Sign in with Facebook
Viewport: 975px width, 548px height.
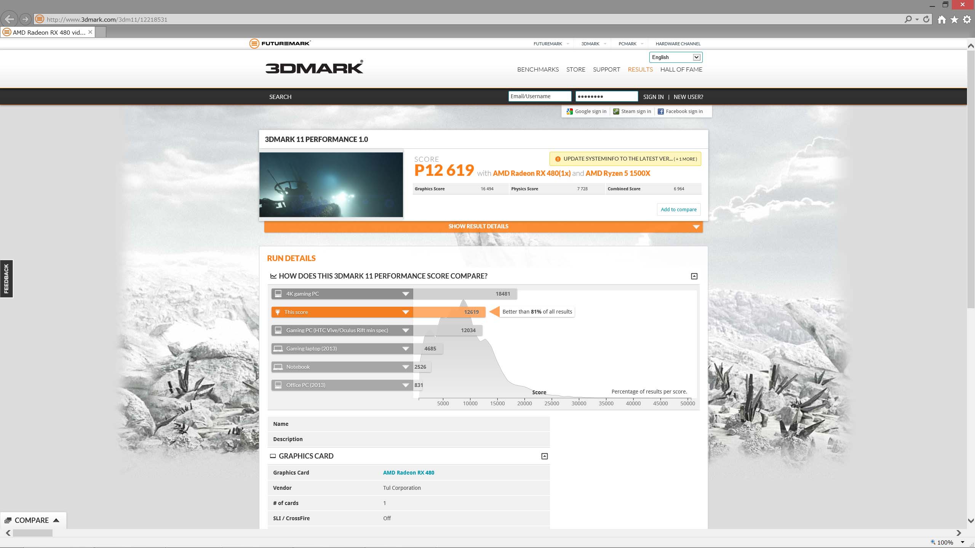point(680,112)
